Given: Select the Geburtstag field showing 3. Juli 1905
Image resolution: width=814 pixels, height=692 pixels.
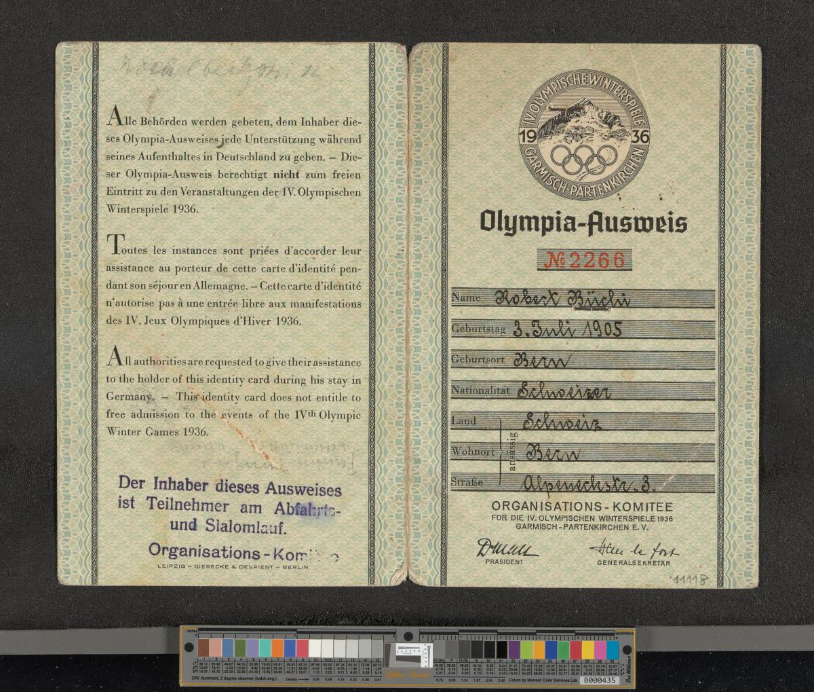Looking at the screenshot, I should click(583, 329).
